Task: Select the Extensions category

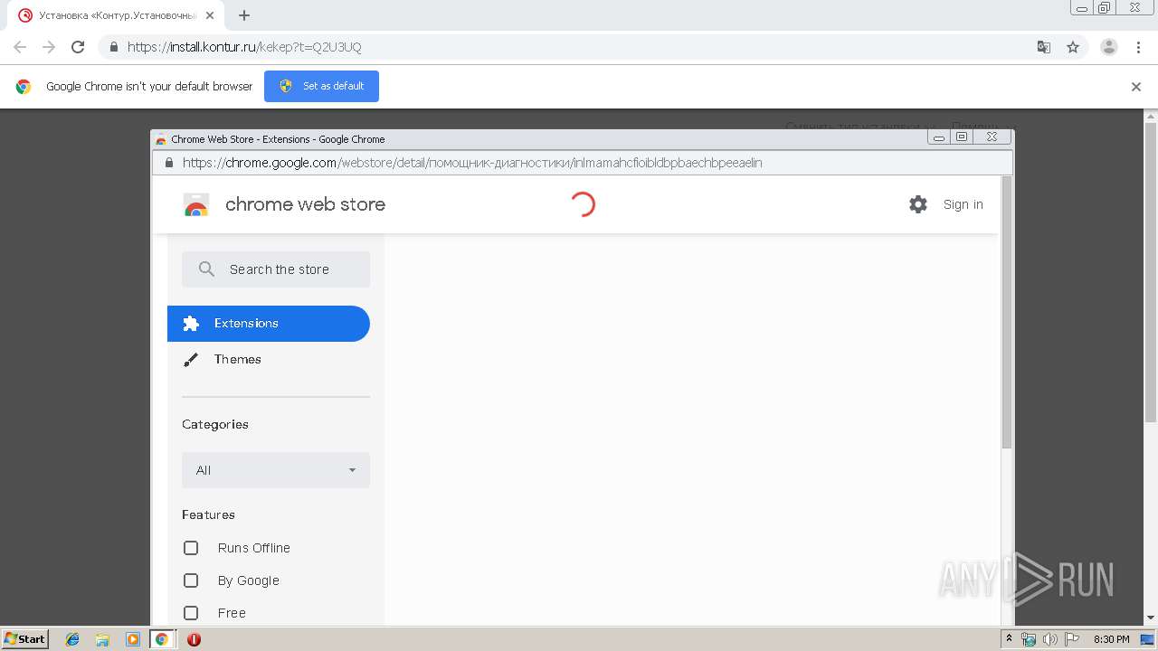Action: click(x=269, y=324)
